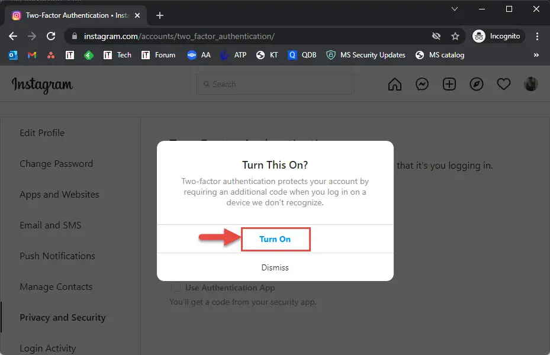Open Push Notifications settings
Viewport: 550px width, 355px height.
[x=57, y=256]
